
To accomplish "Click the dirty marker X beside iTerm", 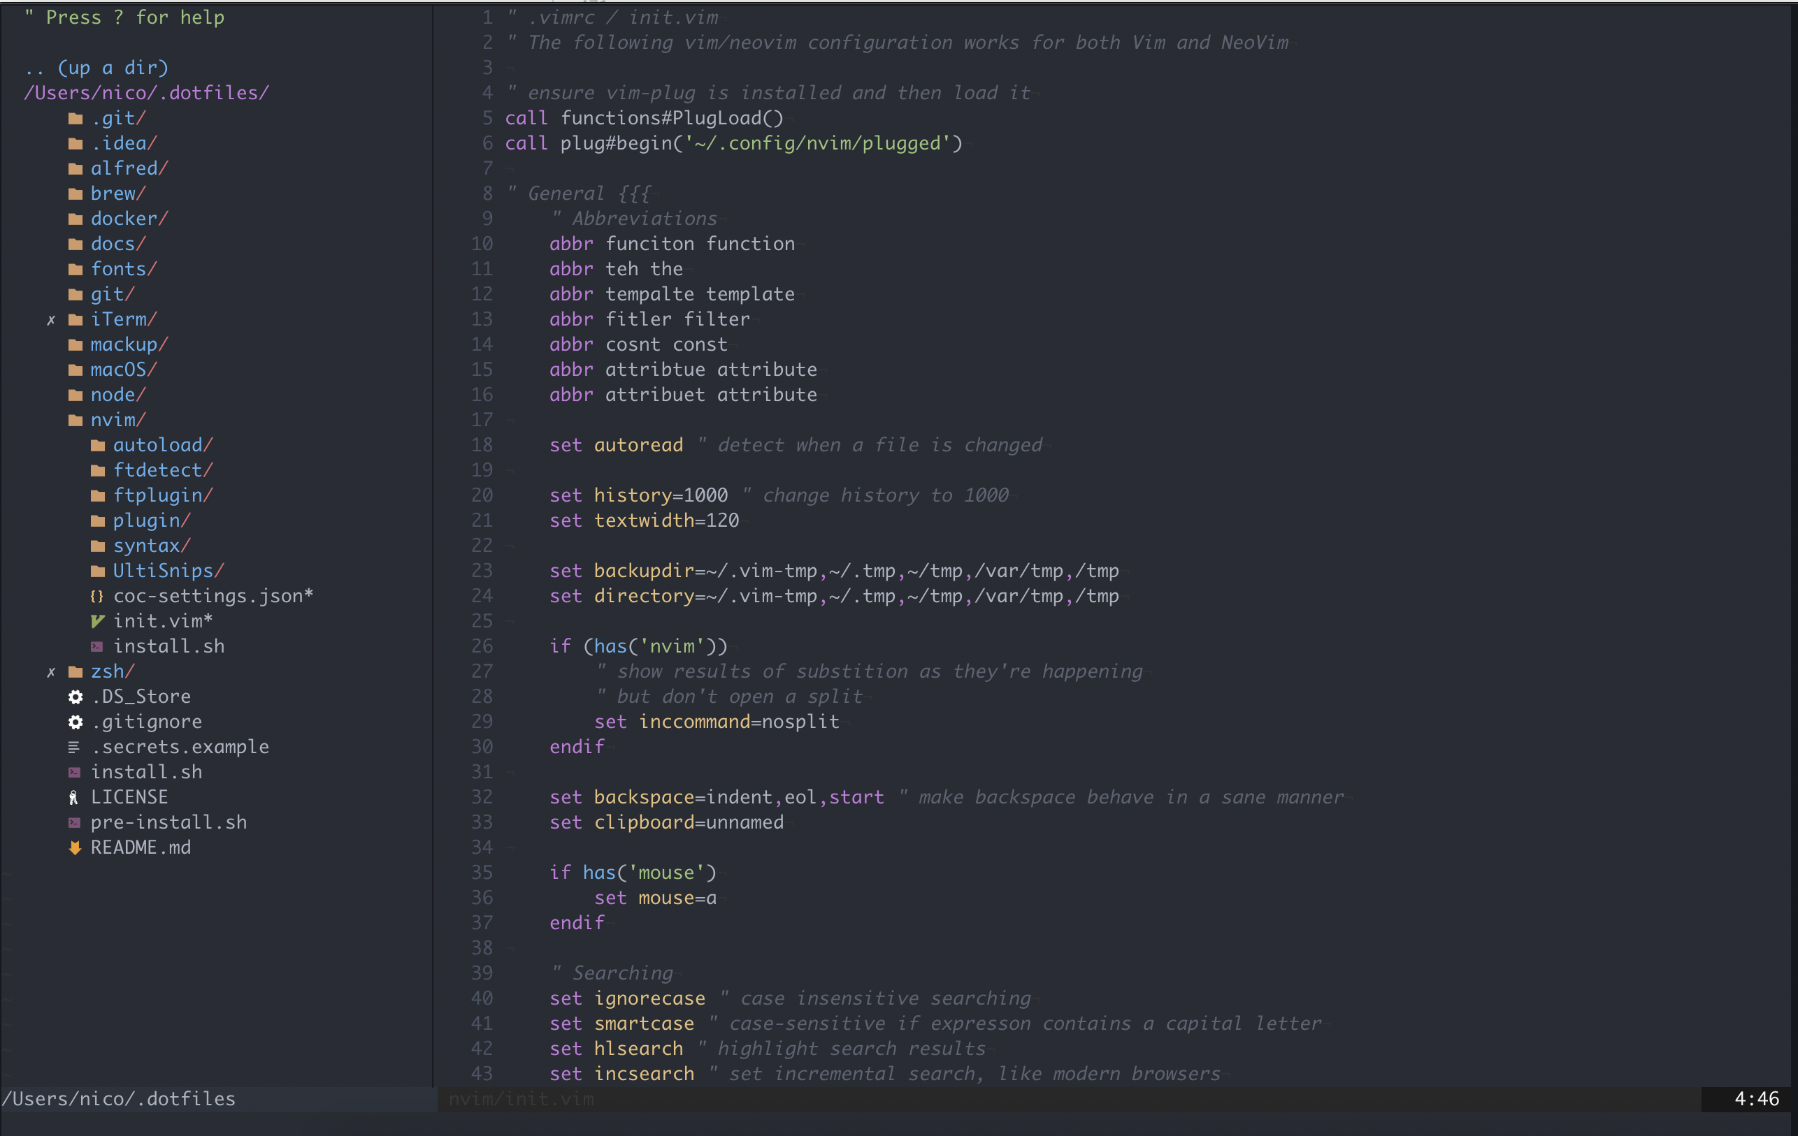I will (x=51, y=320).
